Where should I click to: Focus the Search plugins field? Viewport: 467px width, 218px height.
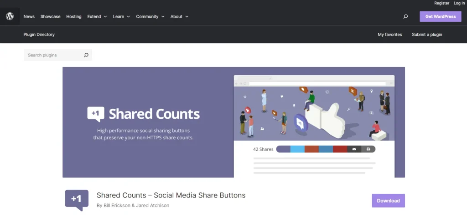58,55
